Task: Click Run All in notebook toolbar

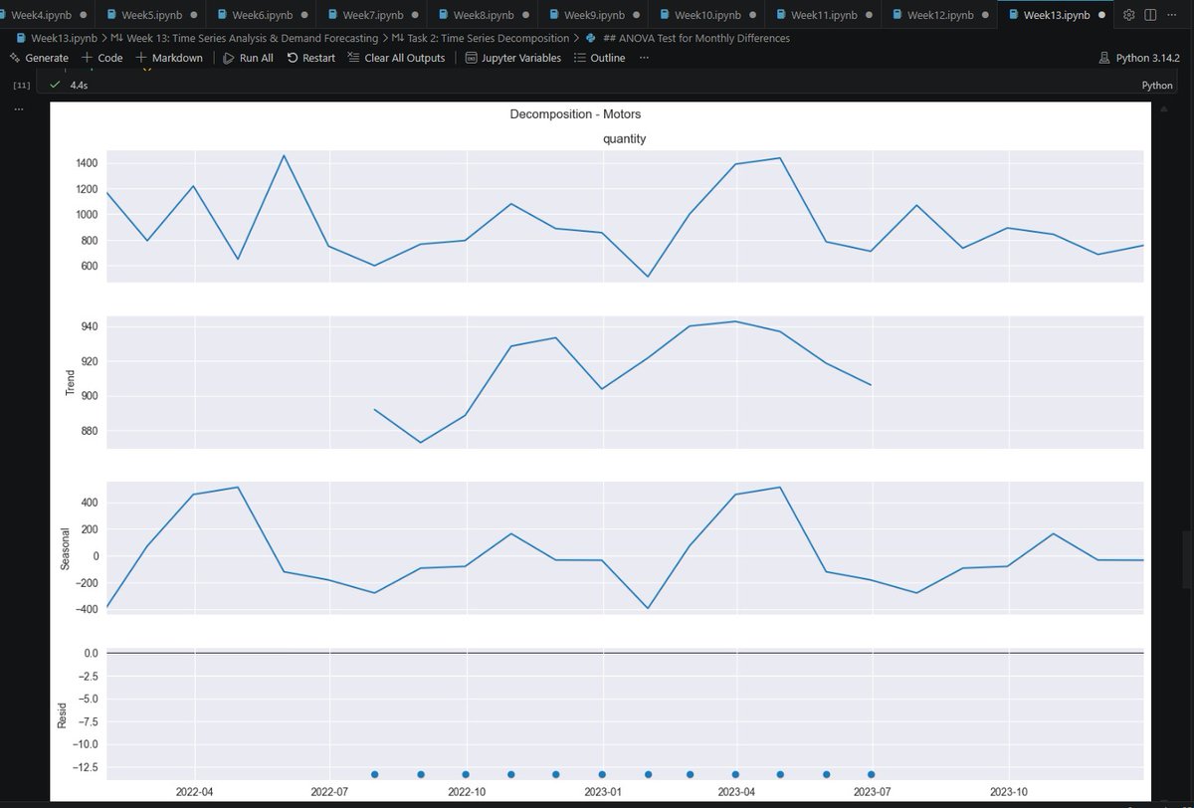Action: pos(248,58)
